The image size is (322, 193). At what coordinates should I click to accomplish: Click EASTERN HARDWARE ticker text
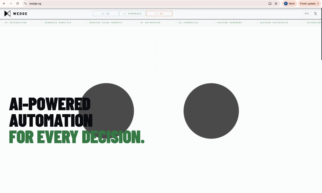[x=229, y=23]
